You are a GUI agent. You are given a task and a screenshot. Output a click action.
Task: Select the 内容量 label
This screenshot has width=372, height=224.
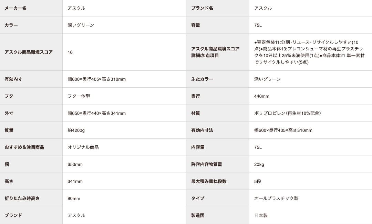pyautogui.click(x=198, y=147)
